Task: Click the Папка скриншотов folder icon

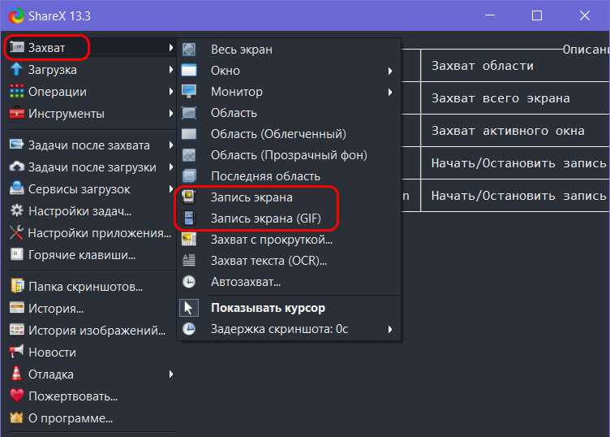Action: tap(17, 286)
